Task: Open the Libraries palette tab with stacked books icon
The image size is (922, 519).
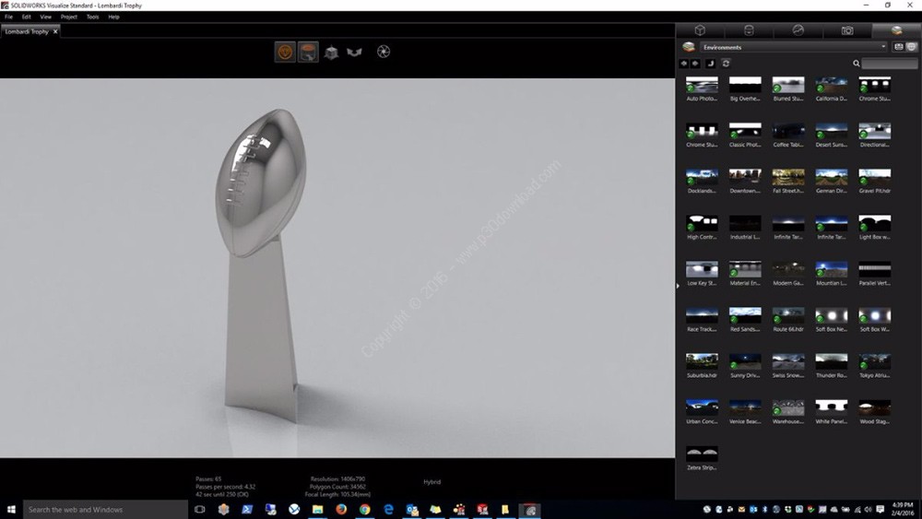Action: (x=896, y=30)
